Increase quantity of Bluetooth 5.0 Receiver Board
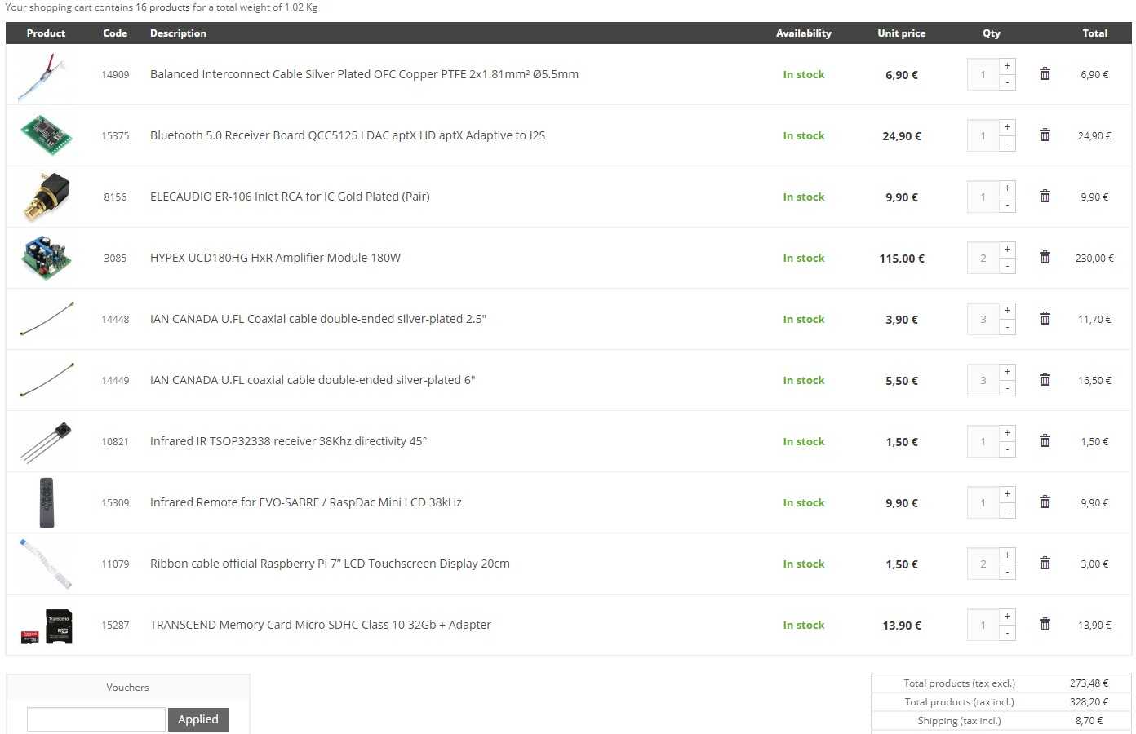 pos(1007,127)
